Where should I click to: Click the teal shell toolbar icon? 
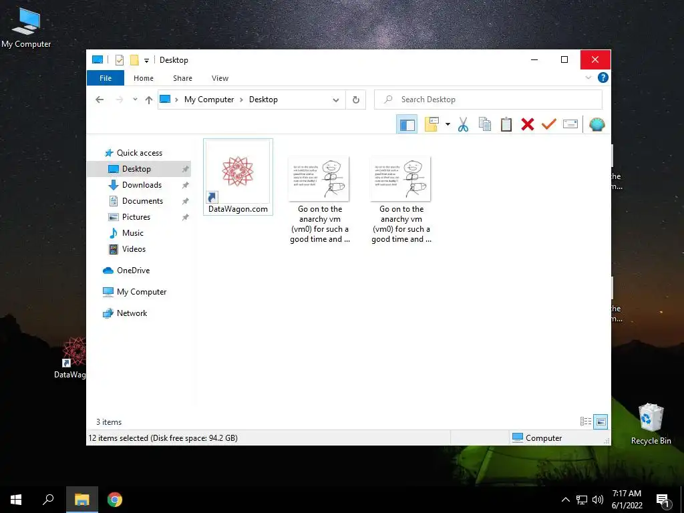(596, 124)
